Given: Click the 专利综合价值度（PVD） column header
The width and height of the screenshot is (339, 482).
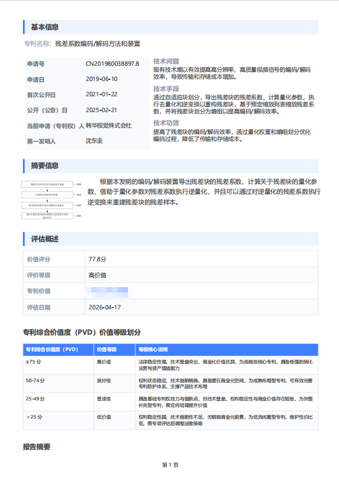Looking at the screenshot, I should click(58, 349).
